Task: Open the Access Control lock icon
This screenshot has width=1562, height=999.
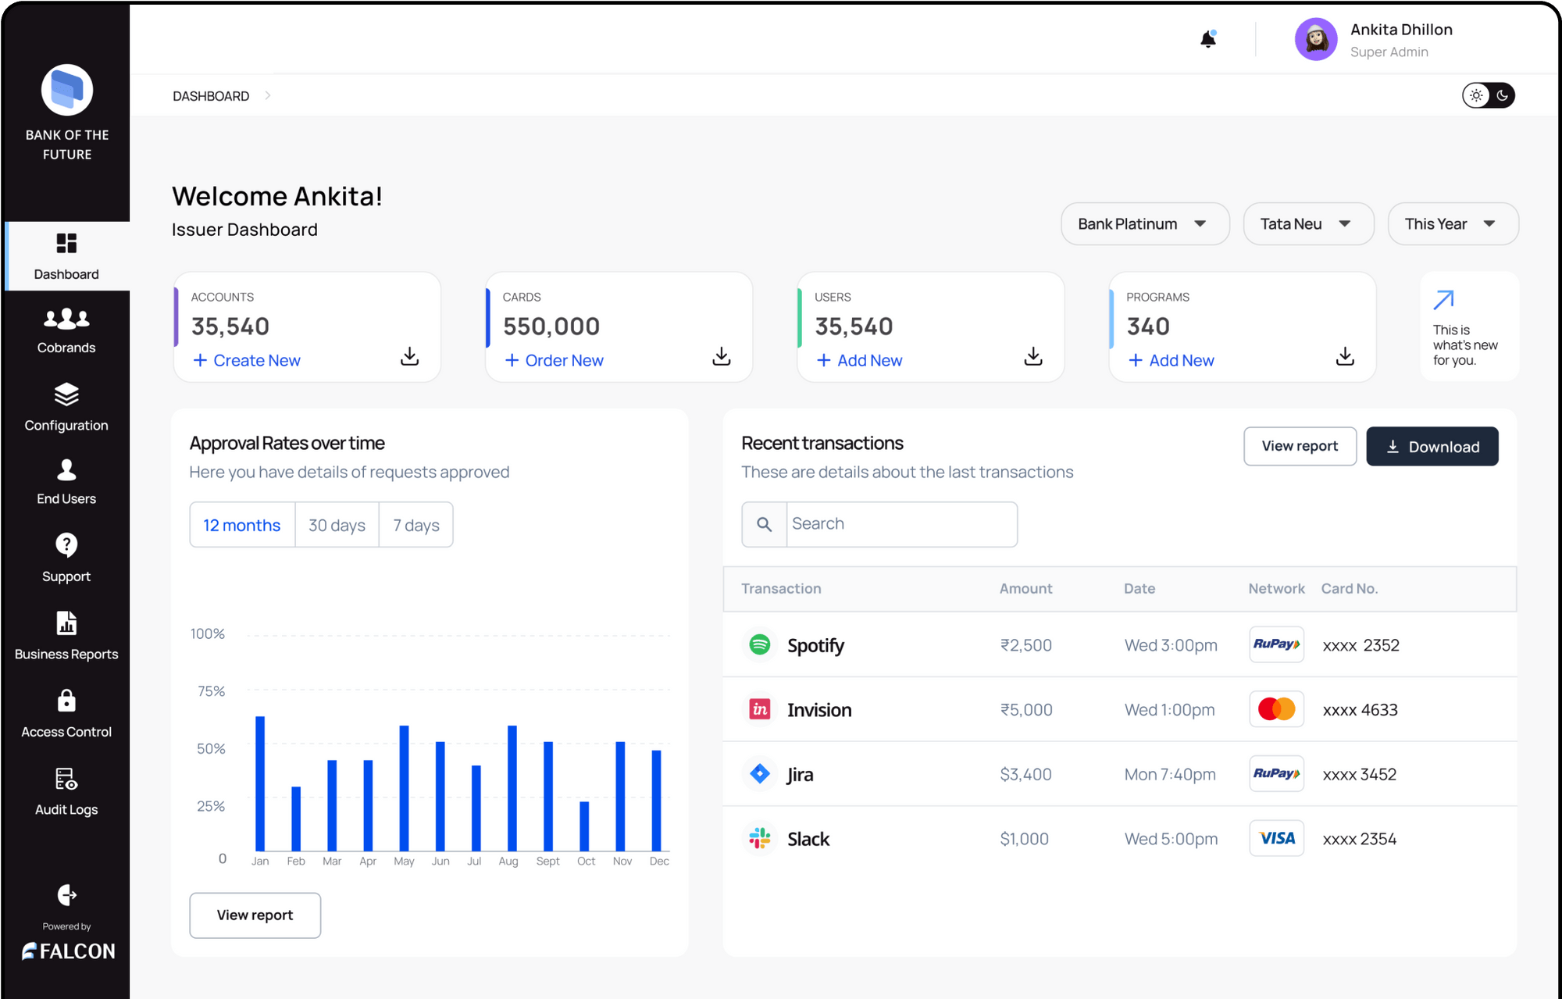Action: (x=66, y=701)
